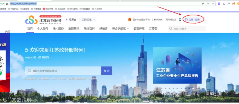Click the 登录 login link
This screenshot has height=104, width=239.
(197, 20)
